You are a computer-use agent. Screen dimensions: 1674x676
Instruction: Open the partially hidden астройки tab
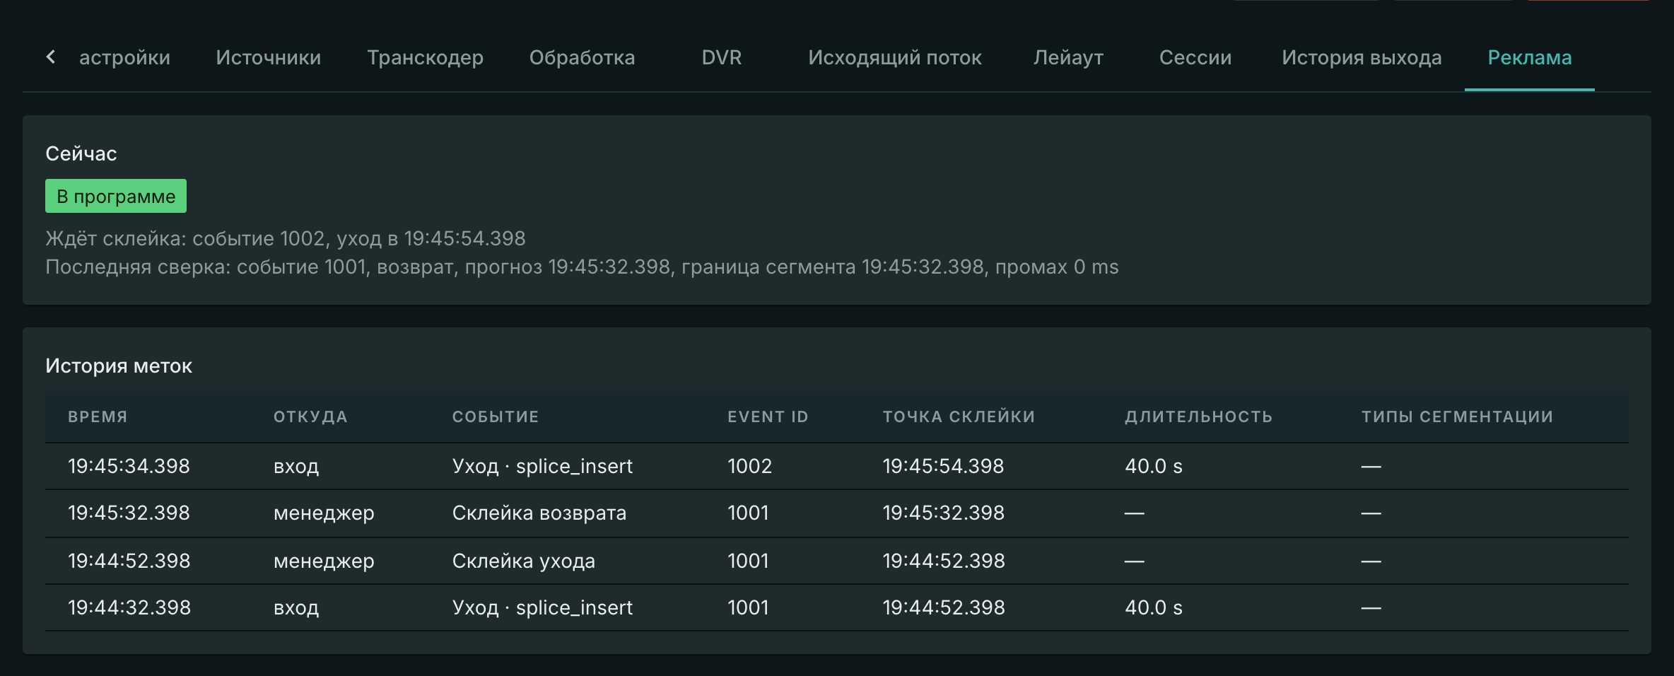click(x=124, y=57)
